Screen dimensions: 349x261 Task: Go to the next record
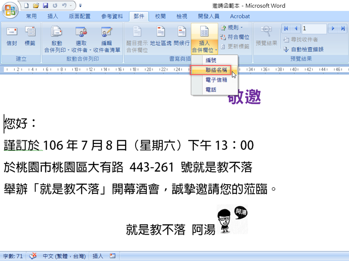click(333, 28)
